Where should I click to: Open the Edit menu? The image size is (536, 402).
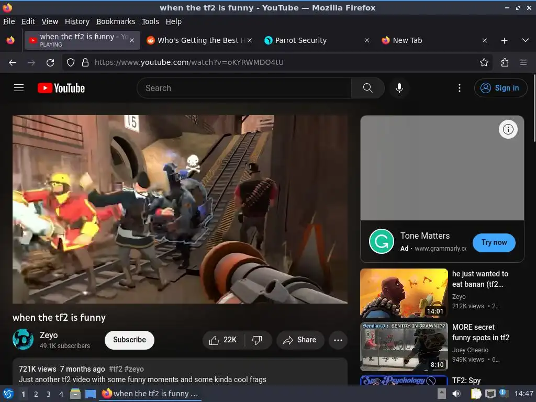tap(28, 21)
